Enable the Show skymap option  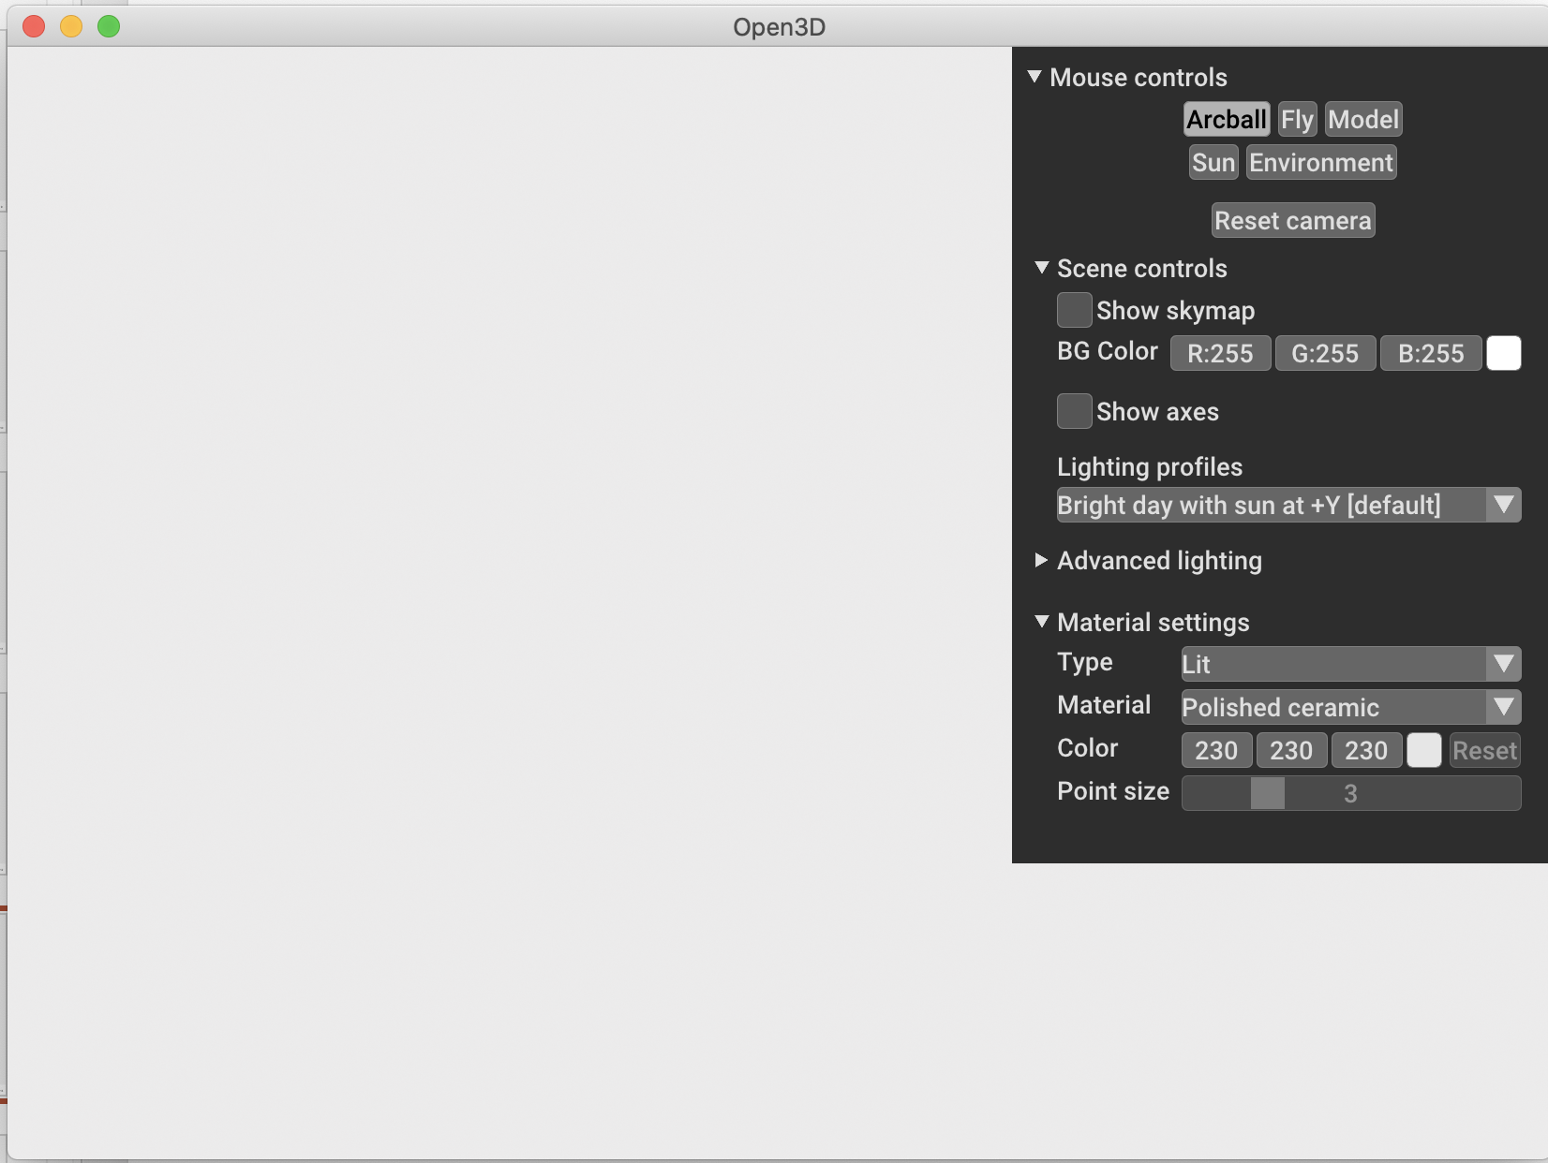click(x=1074, y=309)
